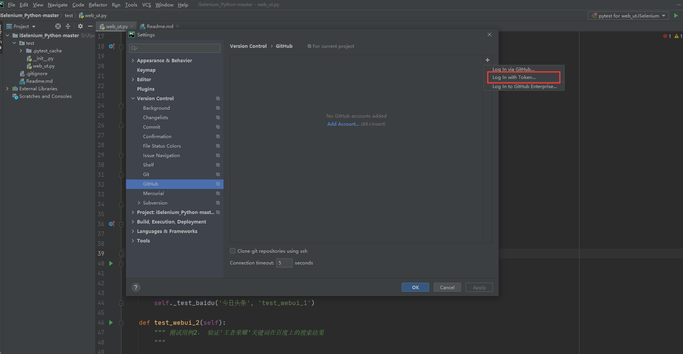Click the web_ut.py file icon in project tree
This screenshot has width=683, height=354.
(29, 66)
